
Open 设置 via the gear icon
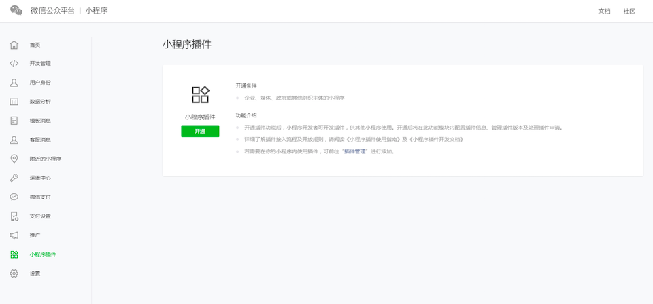(14, 273)
